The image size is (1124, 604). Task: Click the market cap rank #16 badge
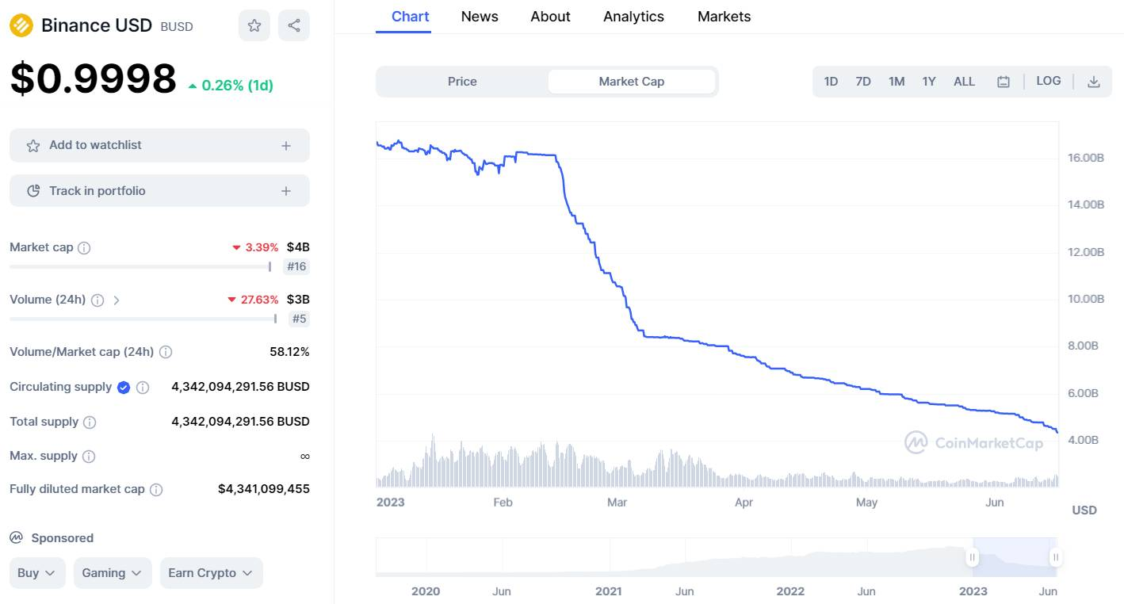296,267
